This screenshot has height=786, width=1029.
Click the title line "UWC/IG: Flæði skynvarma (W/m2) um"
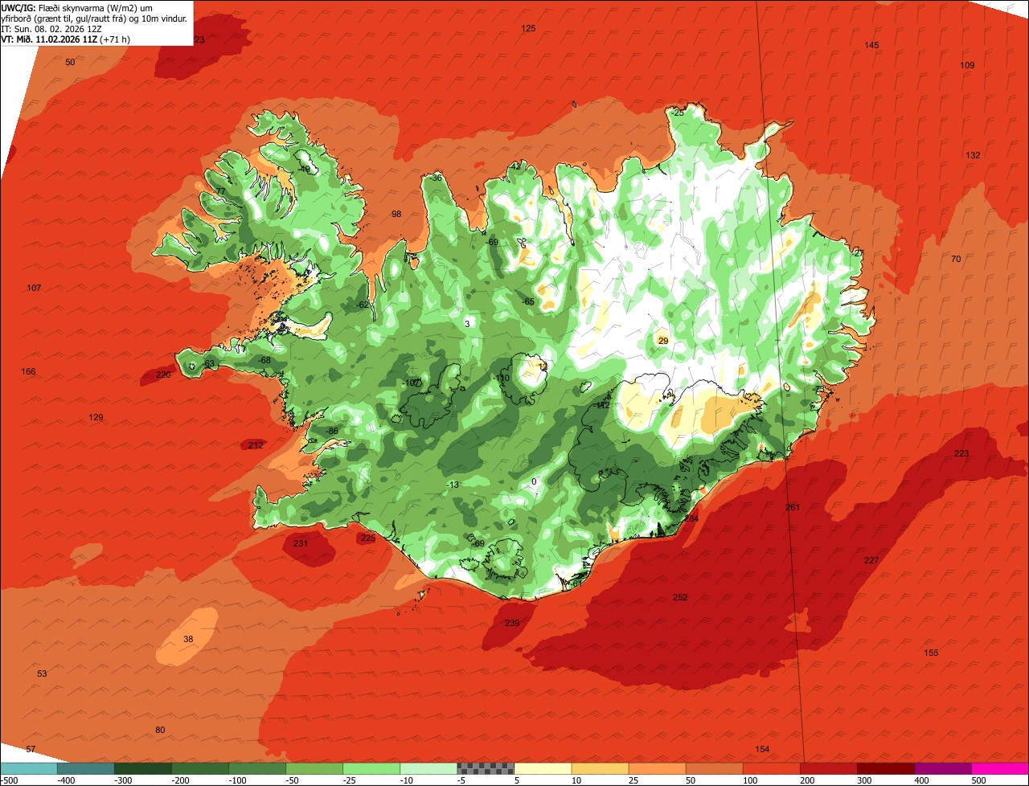[x=77, y=7]
